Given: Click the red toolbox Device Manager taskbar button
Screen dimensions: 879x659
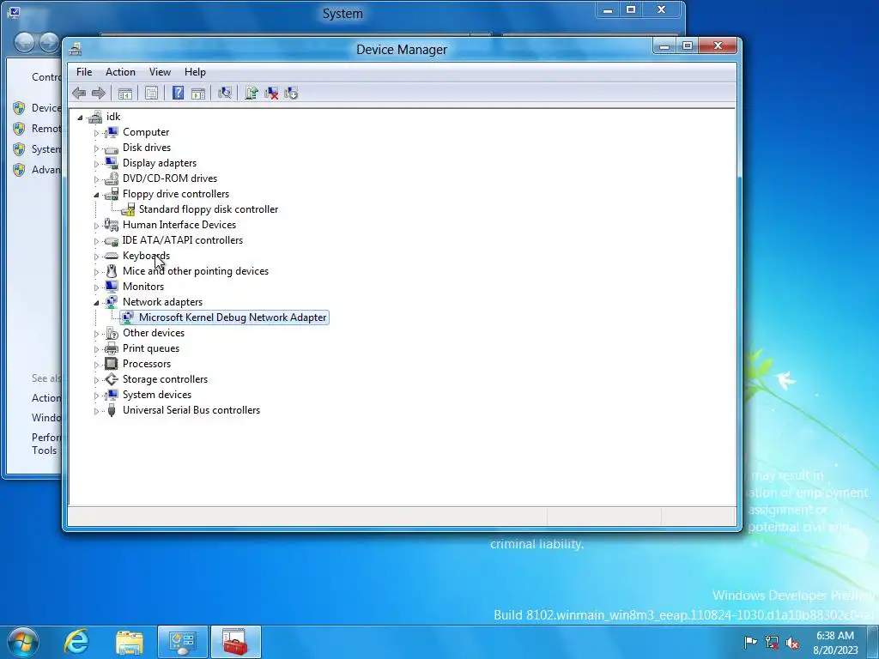Looking at the screenshot, I should pos(235,642).
